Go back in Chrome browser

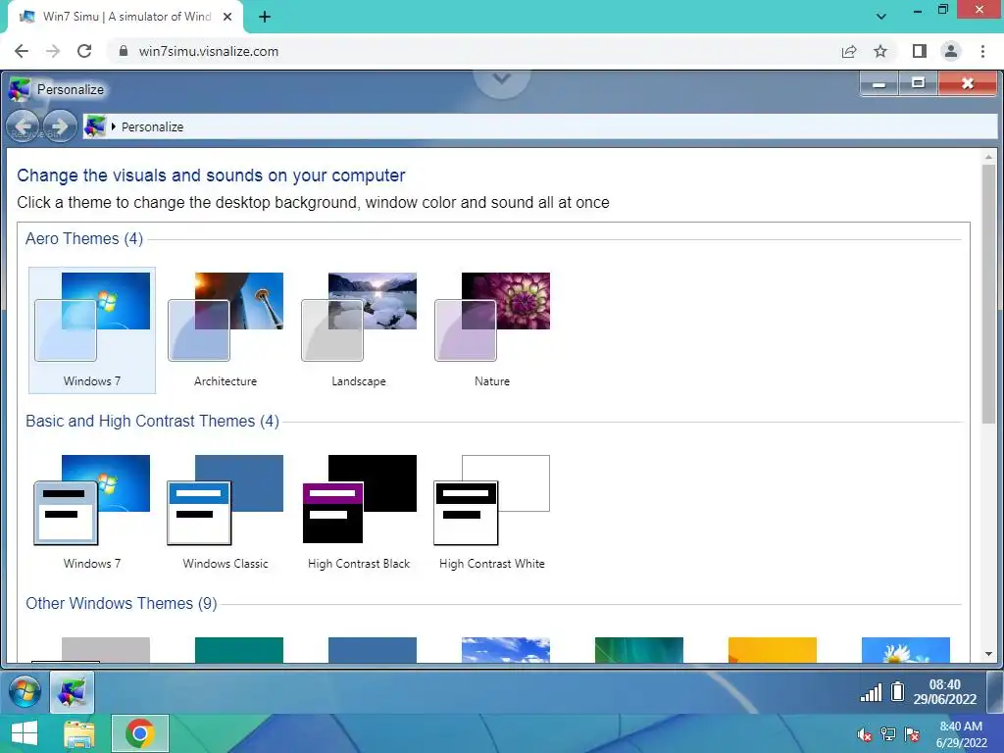coord(22,51)
